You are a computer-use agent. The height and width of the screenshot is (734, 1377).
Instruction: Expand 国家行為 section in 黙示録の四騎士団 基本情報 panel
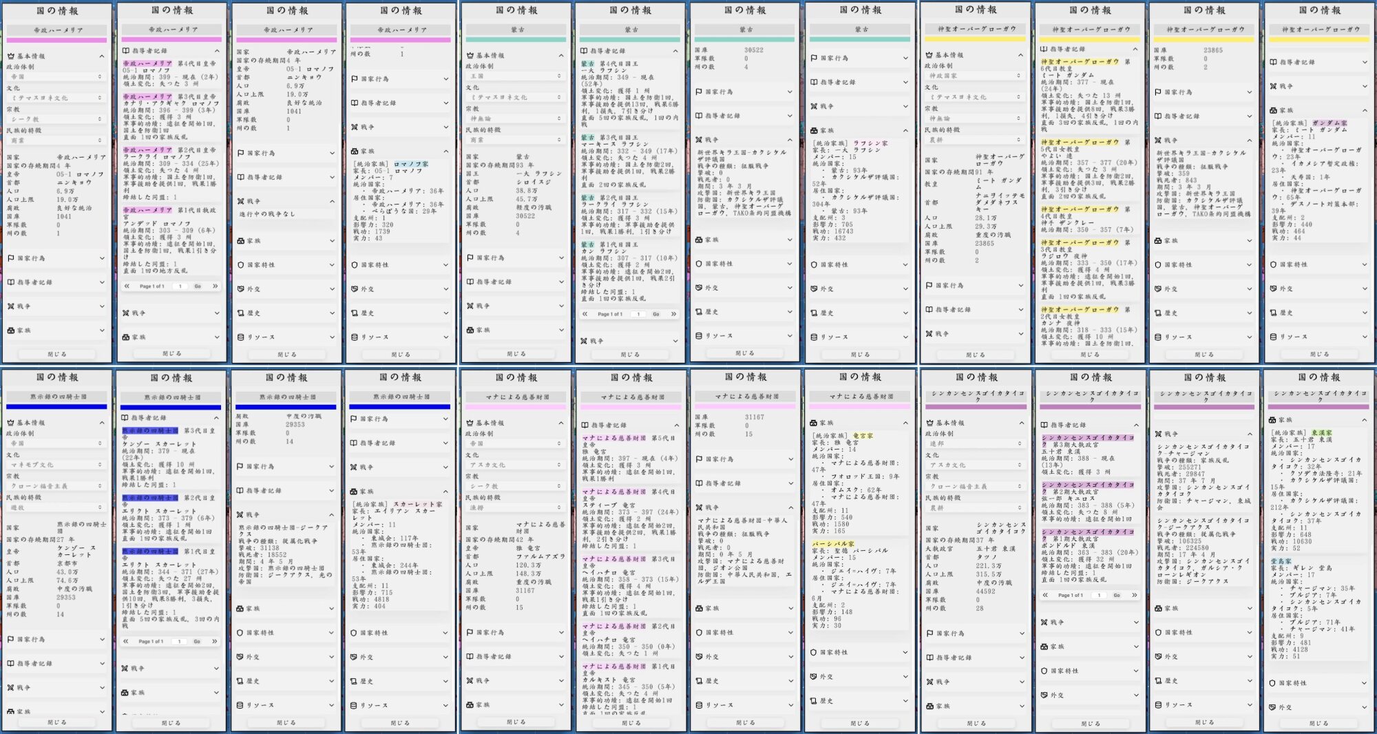pos(102,640)
